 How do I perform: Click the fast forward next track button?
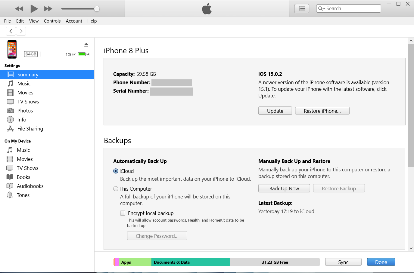tap(48, 9)
